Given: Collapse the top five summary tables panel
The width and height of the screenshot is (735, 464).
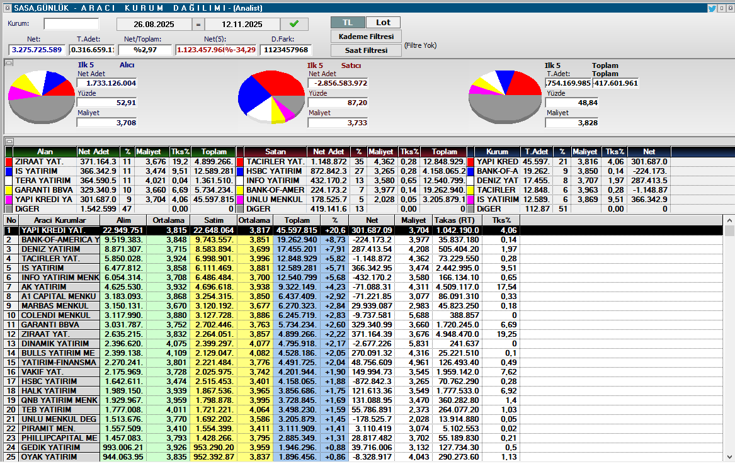Looking at the screenshot, I should tap(9, 142).
